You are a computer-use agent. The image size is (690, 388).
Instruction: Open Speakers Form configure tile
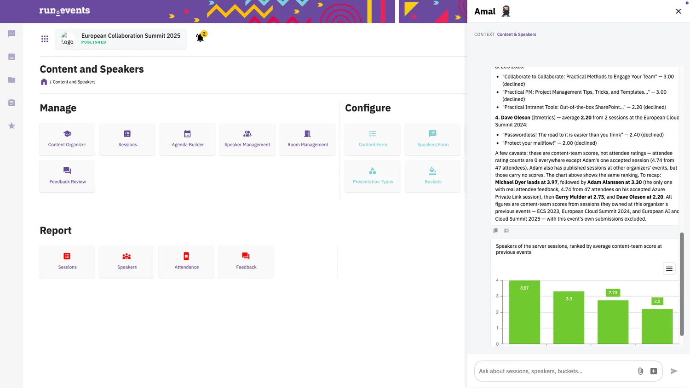coord(433,139)
